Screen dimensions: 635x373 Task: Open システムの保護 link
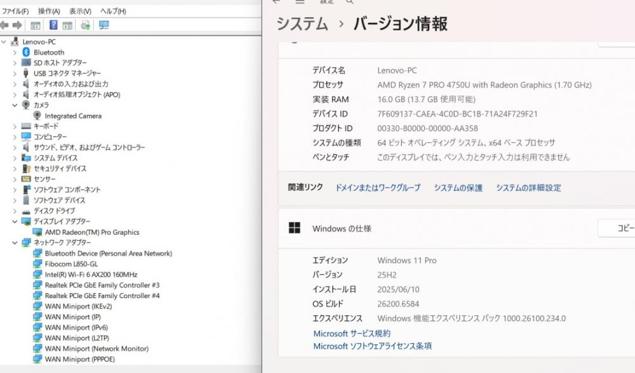tap(458, 188)
